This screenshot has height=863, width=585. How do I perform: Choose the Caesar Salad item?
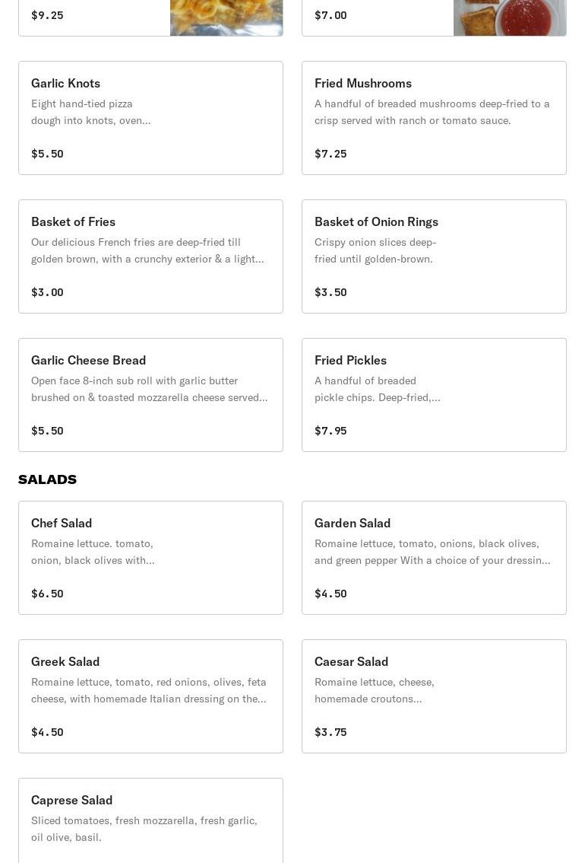point(434,696)
